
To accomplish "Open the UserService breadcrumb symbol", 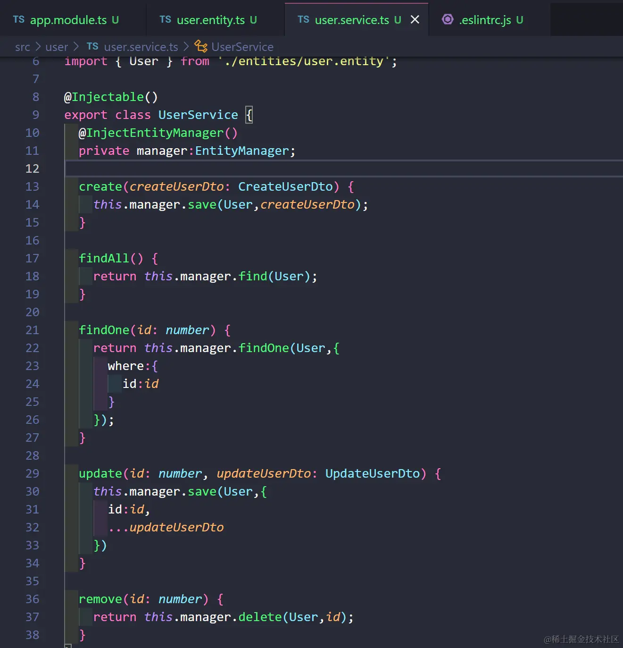I will pos(242,47).
